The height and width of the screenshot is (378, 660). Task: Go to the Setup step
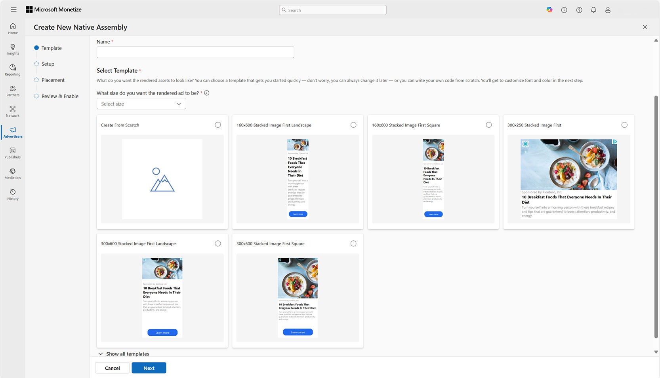click(x=48, y=64)
